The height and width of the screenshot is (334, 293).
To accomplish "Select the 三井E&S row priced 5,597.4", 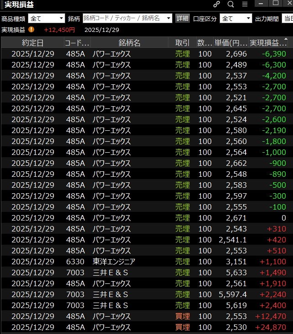I will coord(146,294).
